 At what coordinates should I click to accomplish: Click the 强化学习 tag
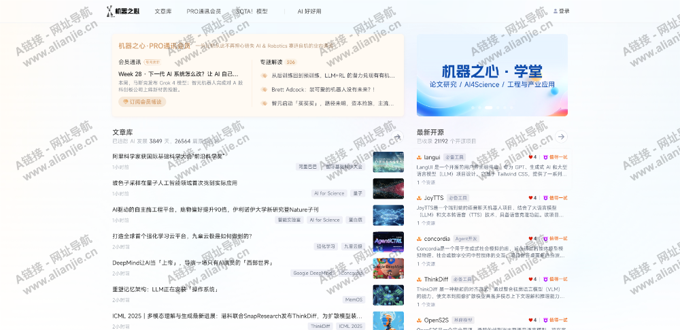coord(326,246)
